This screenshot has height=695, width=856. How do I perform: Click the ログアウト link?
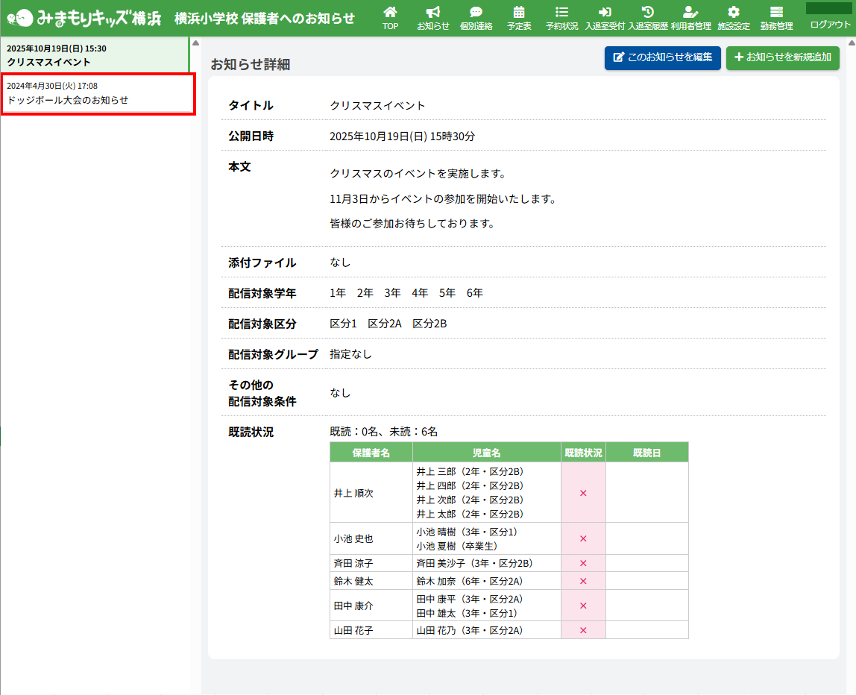pyautogui.click(x=830, y=25)
